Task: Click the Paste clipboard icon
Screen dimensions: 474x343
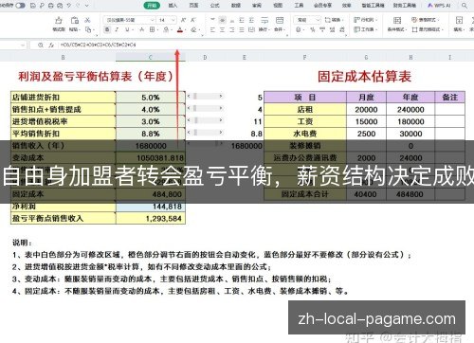Action: (x=75, y=20)
